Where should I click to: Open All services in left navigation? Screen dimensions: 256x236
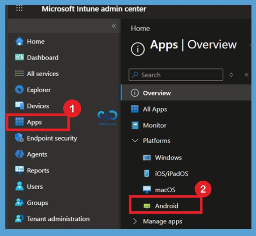coord(43,74)
